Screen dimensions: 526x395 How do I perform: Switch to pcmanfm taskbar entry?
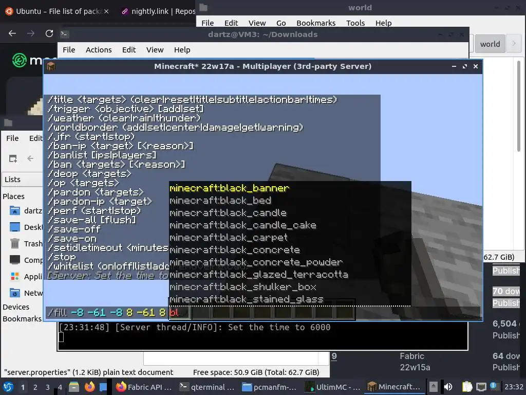(269, 387)
